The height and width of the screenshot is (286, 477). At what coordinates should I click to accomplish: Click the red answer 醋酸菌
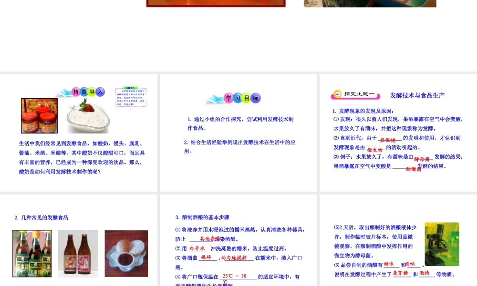point(414,169)
